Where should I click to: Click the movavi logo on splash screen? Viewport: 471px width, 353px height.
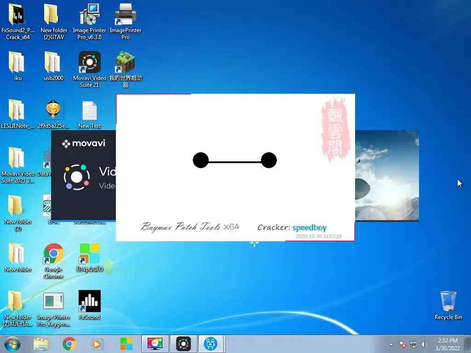pyautogui.click(x=84, y=143)
